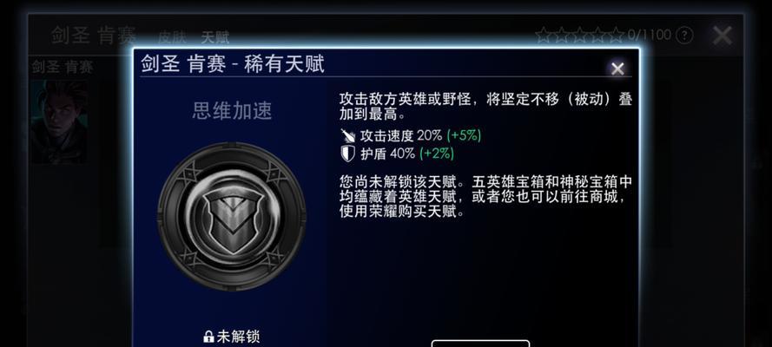The width and height of the screenshot is (772, 347).
Task: Close the 稀有天赋 talent dialog
Action: [617, 69]
